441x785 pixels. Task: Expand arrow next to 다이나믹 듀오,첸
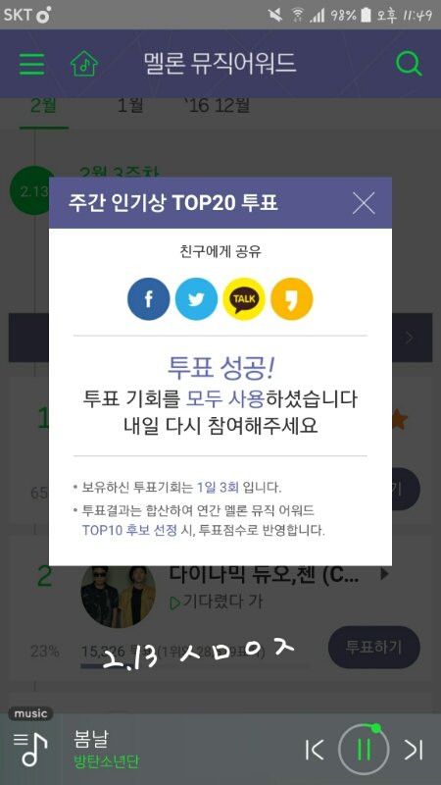pos(384,574)
